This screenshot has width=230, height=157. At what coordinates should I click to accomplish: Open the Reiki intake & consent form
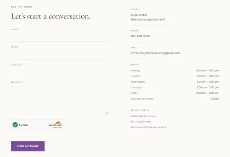pos(143,116)
